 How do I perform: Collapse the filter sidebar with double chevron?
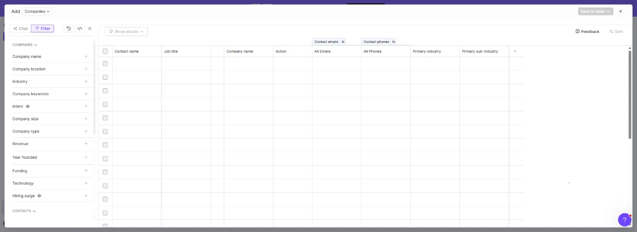click(x=90, y=28)
